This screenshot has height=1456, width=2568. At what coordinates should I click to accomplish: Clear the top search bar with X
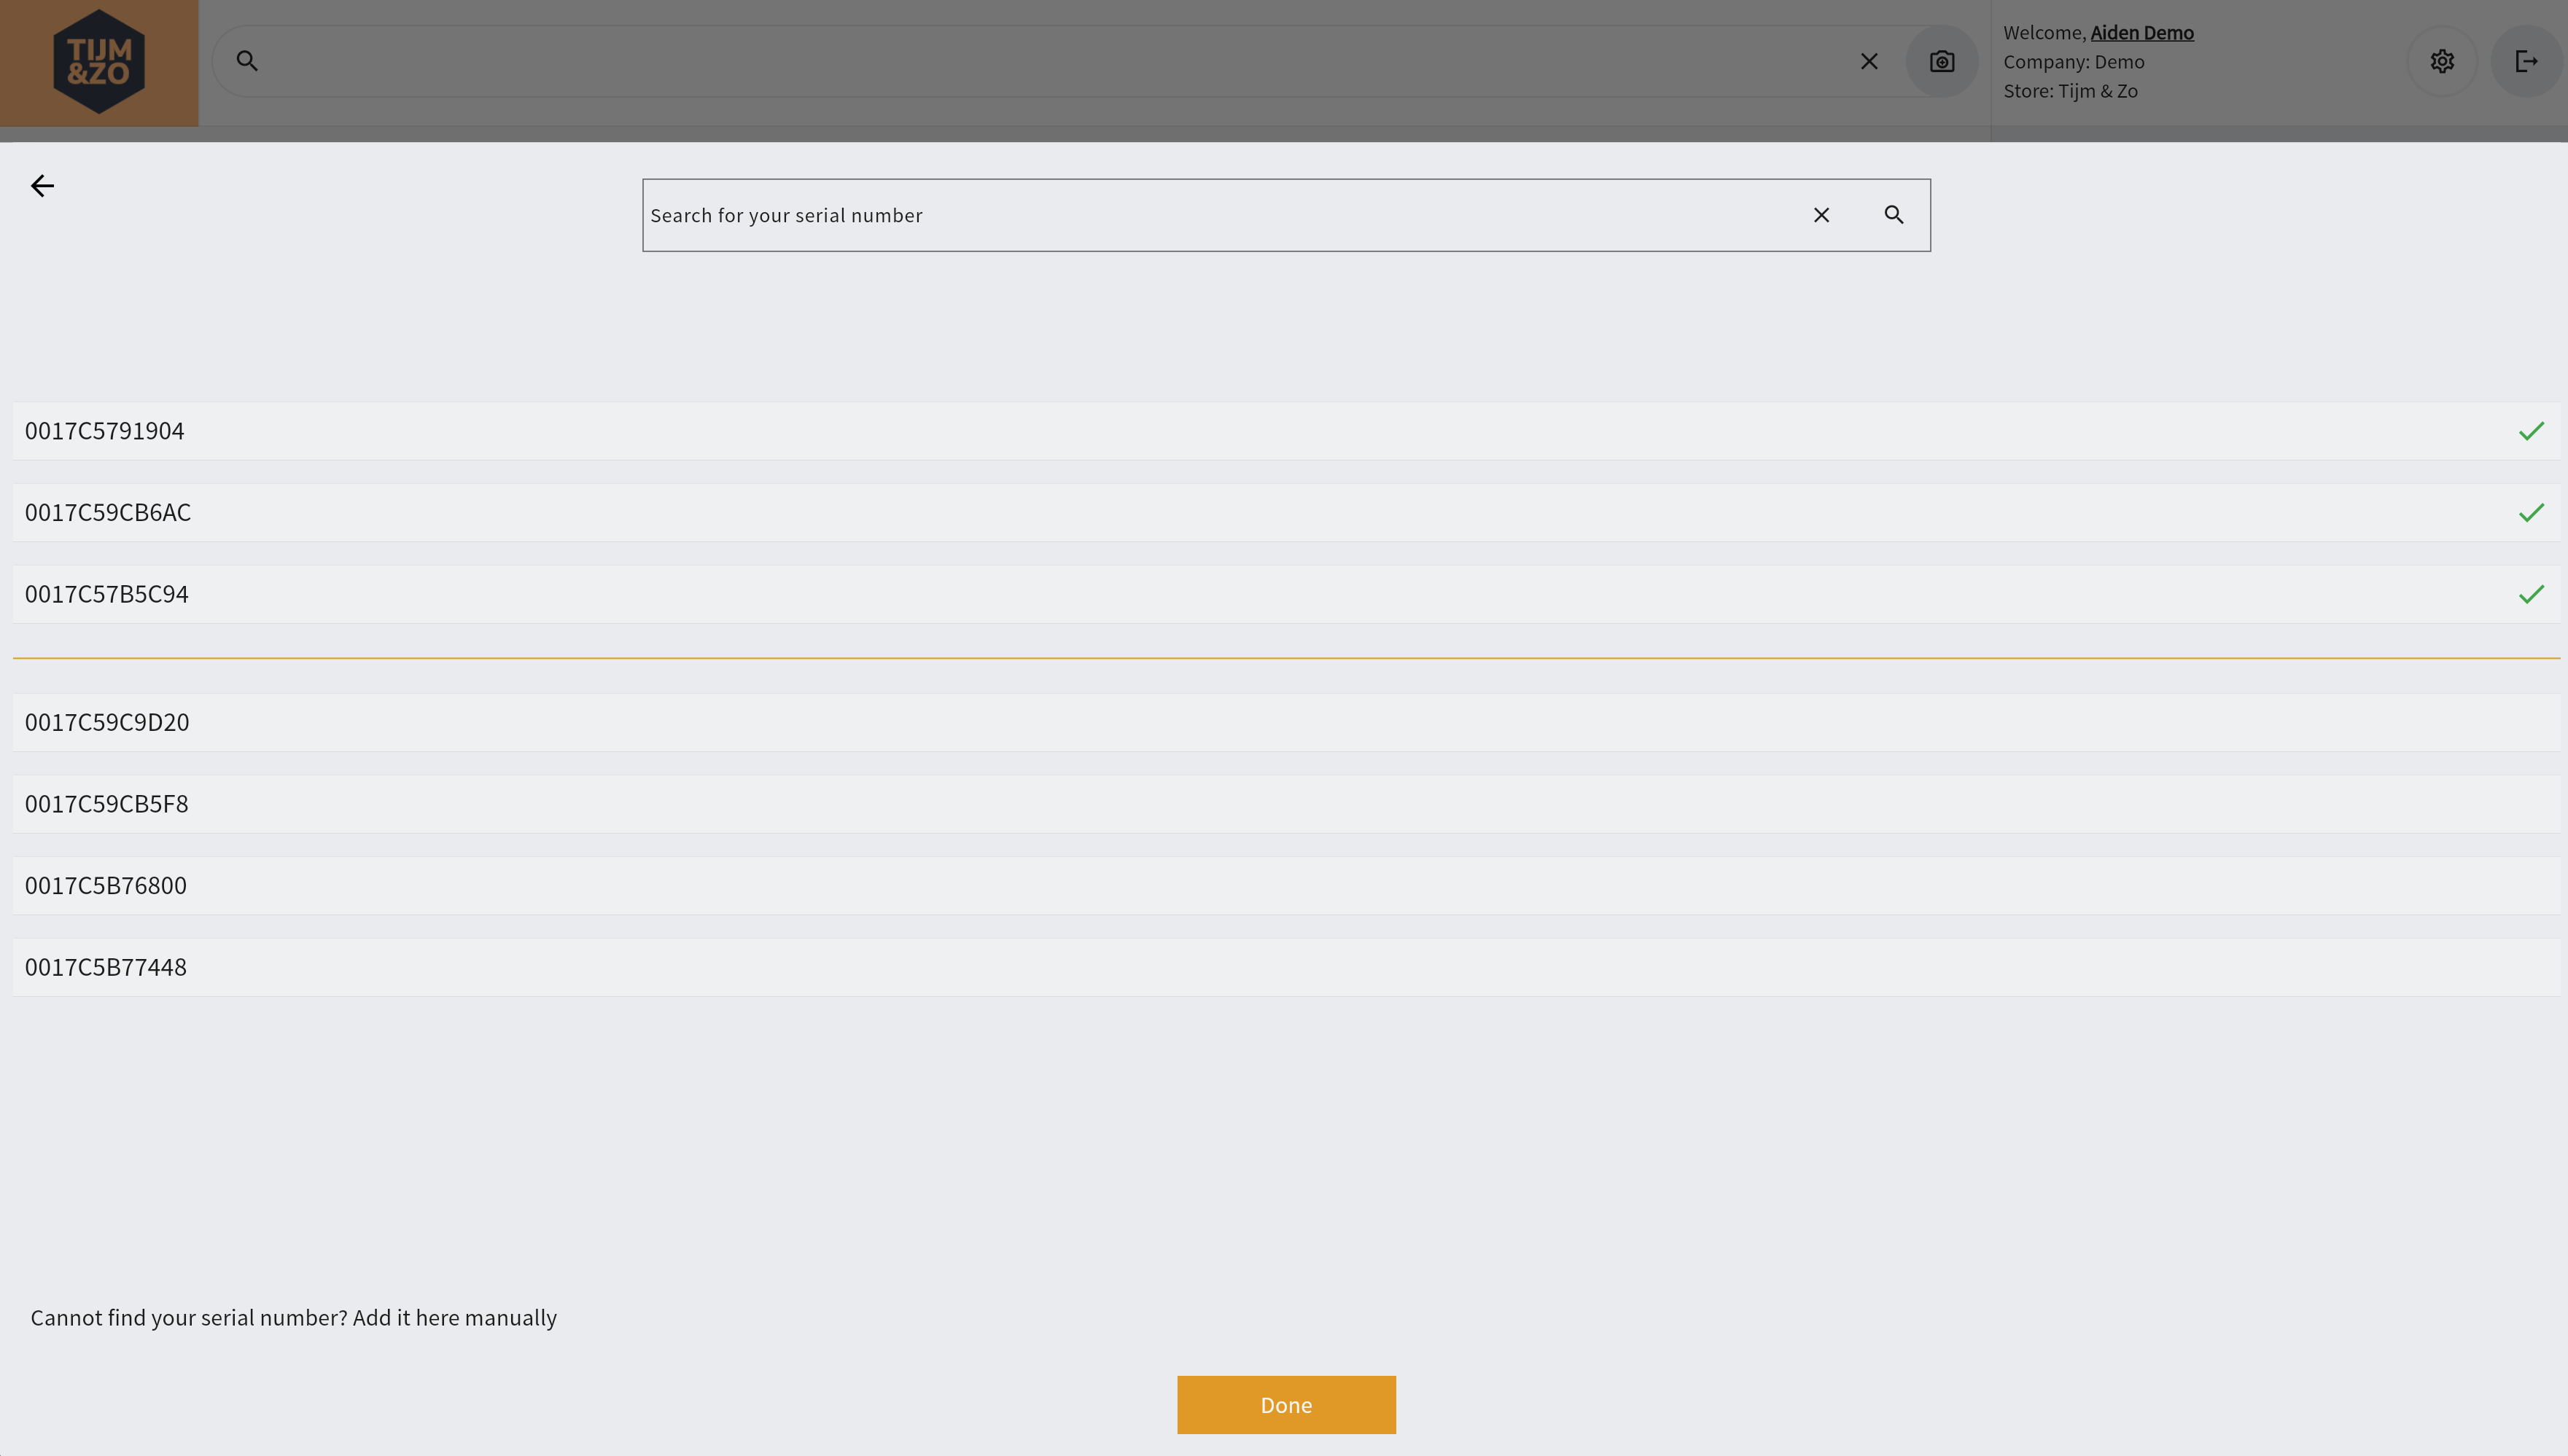pos(1868,61)
